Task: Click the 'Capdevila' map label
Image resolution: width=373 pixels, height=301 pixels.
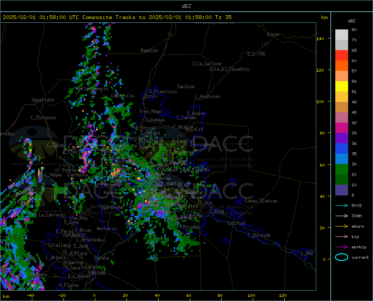Action: coord(122,96)
